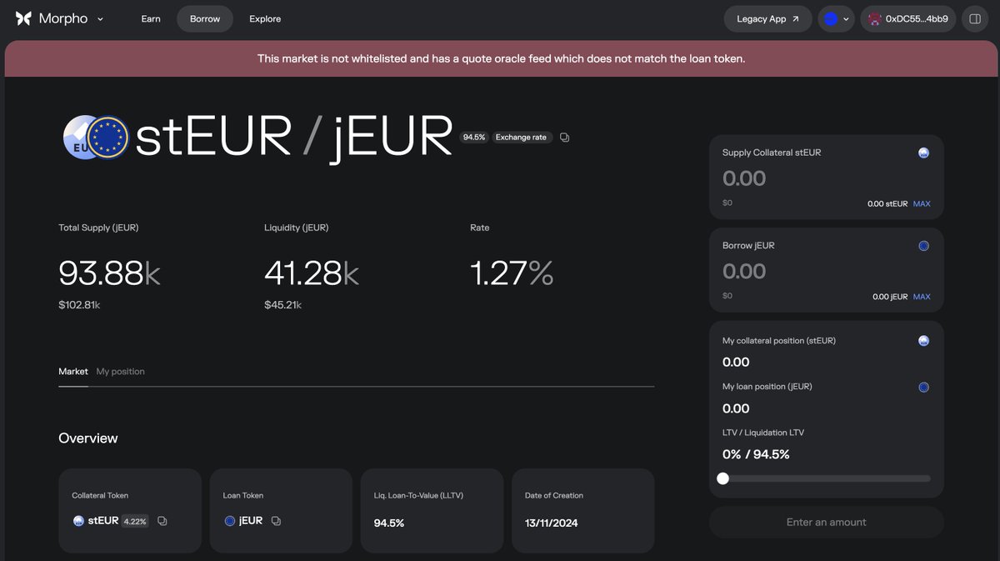Click the stEUR/jEUR token pair logo
This screenshot has height=561, width=1000.
coord(96,137)
